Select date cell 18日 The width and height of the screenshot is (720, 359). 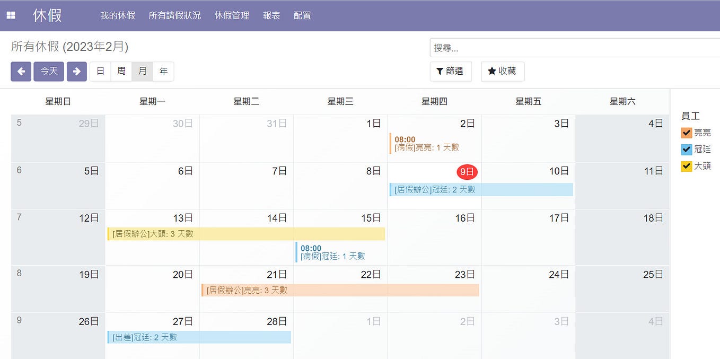point(622,238)
